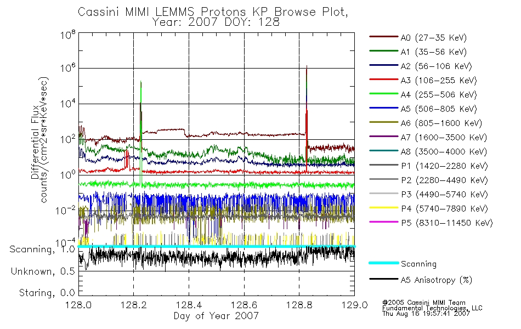Click the magenta P5 legend line swatch

click(x=383, y=222)
